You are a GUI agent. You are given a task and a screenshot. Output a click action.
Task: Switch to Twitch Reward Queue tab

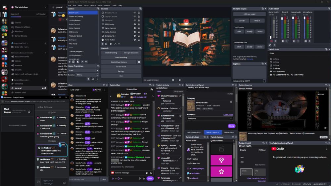tap(194, 132)
